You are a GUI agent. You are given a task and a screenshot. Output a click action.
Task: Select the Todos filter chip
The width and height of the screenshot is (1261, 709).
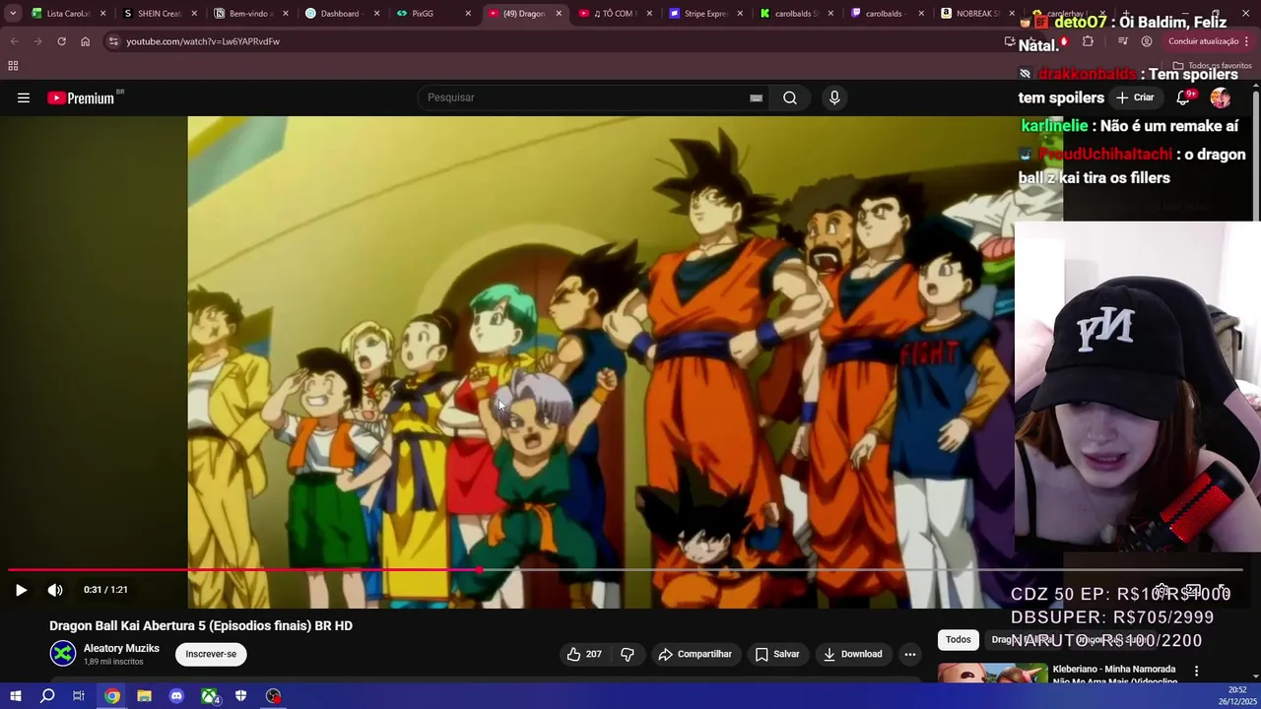(x=959, y=640)
